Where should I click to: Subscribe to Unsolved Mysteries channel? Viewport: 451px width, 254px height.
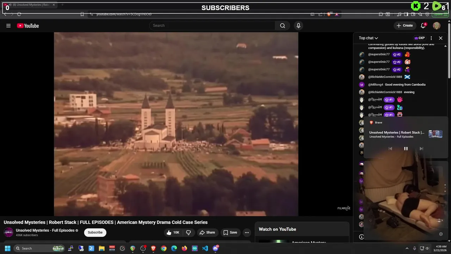point(95,232)
